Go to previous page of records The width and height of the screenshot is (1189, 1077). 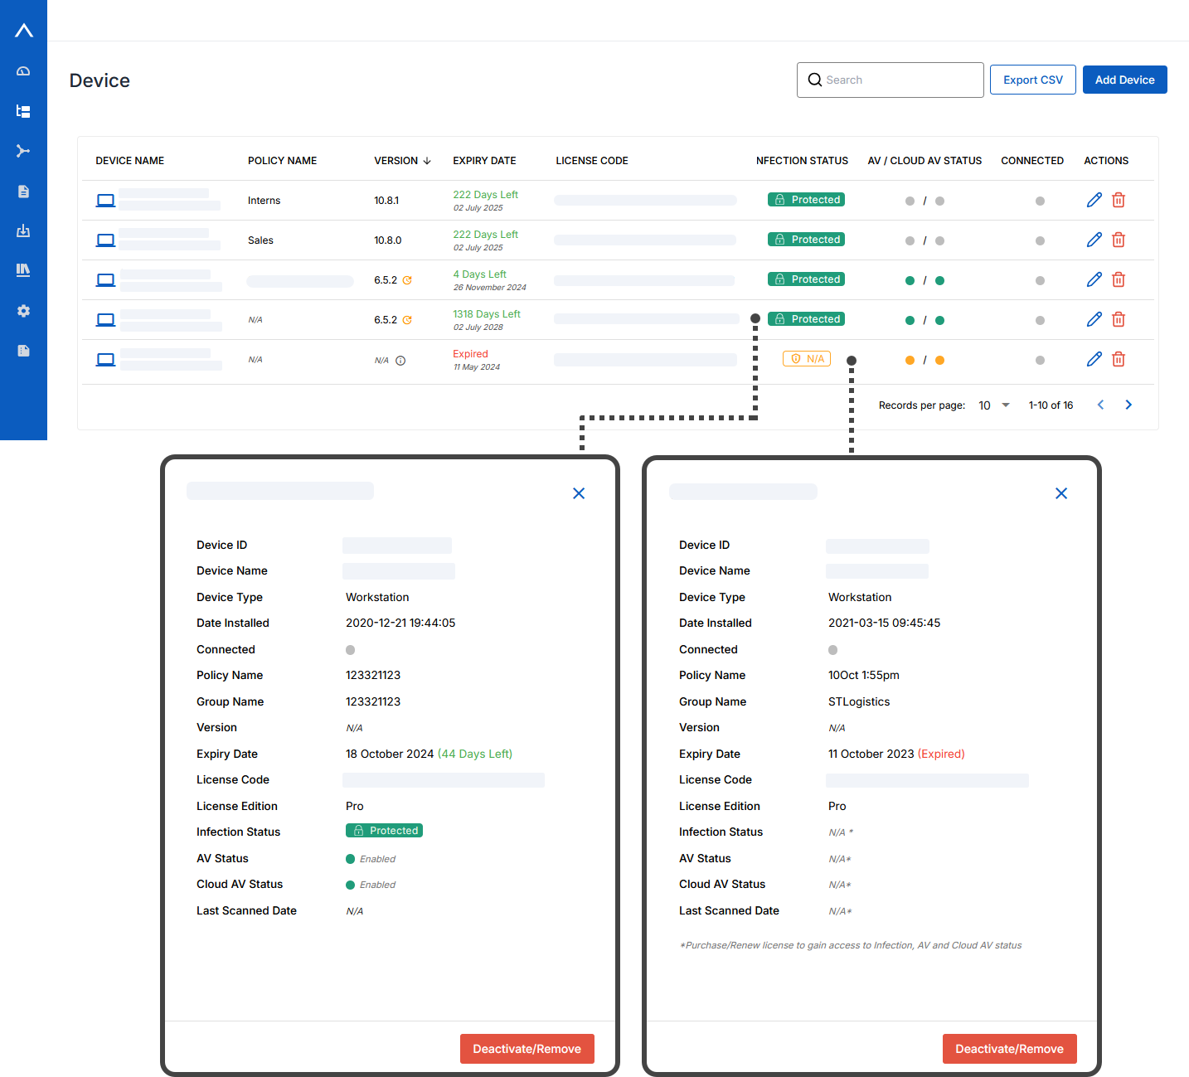click(1100, 405)
